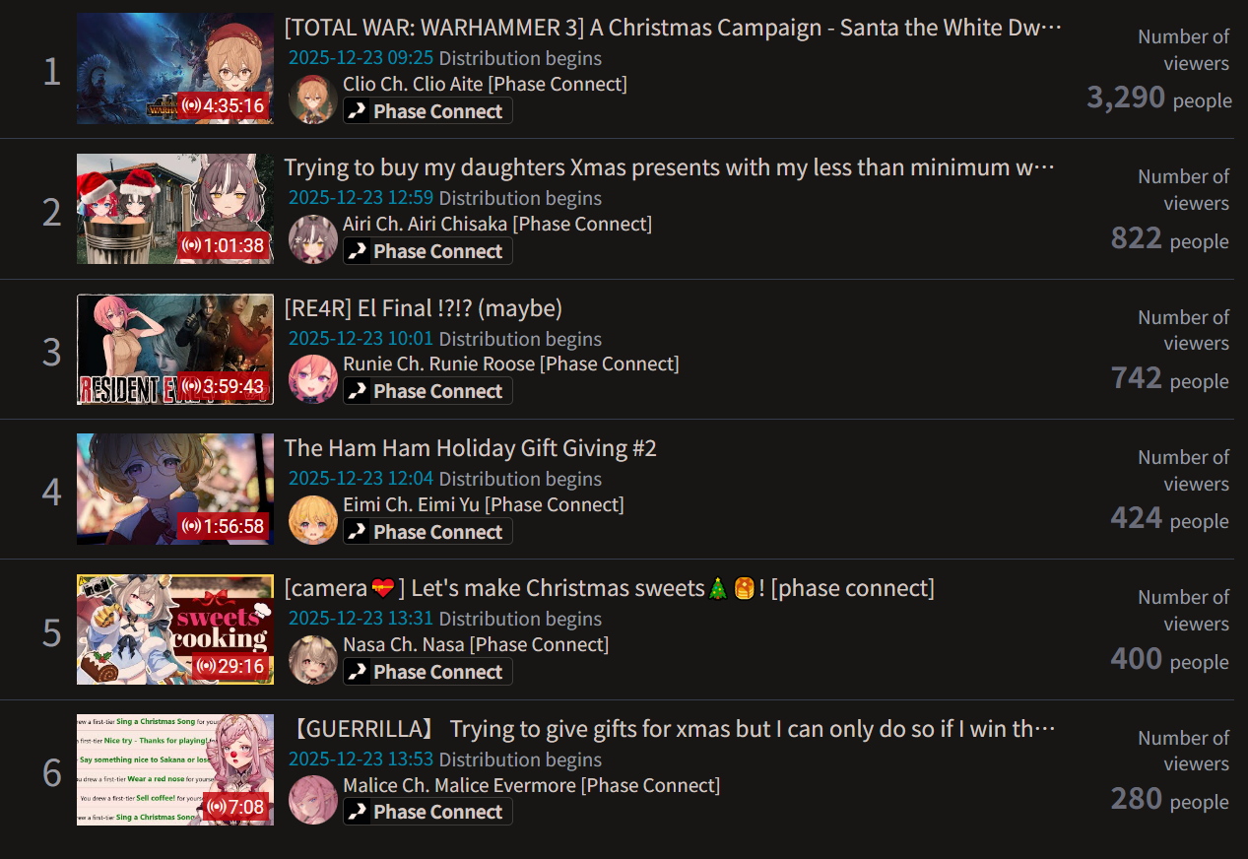Screen dimensions: 1248x859
Task: Click Phase Connect badge under Nasa
Action: tap(427, 672)
